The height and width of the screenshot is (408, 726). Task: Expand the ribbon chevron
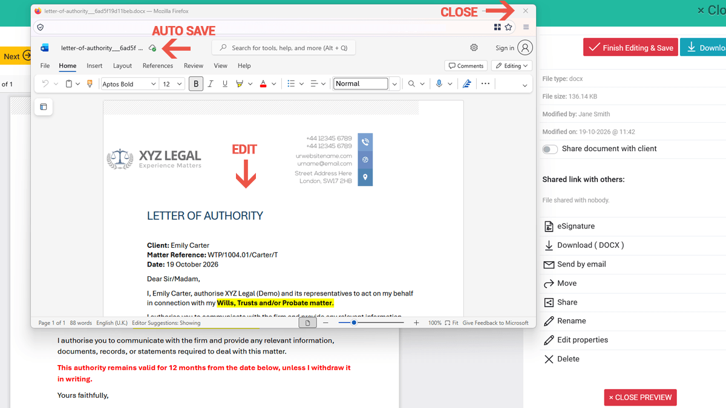[525, 85]
